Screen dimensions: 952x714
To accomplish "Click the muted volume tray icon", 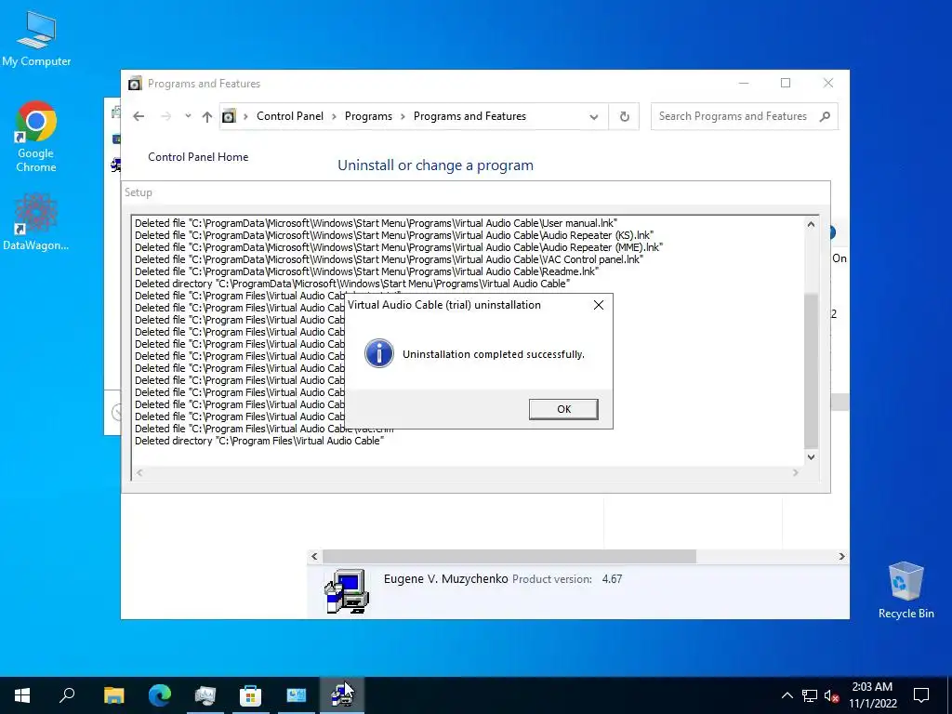I will (x=832, y=695).
